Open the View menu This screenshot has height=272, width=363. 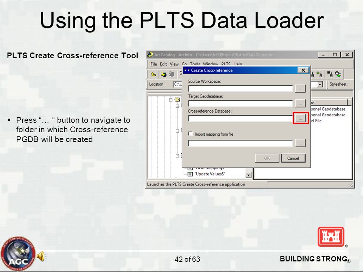[174, 64]
